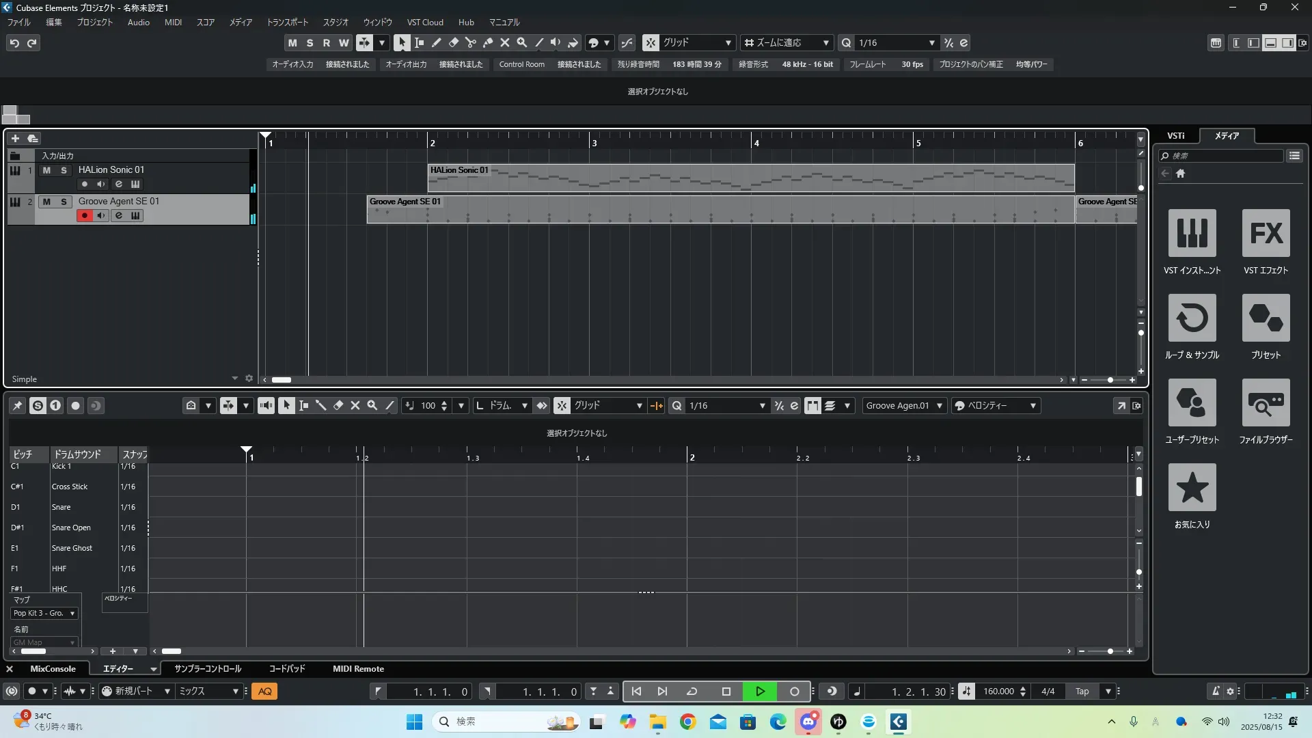Solo the Groove Agent SE 01 track
Screen dimensions: 1312x738
(x=64, y=202)
